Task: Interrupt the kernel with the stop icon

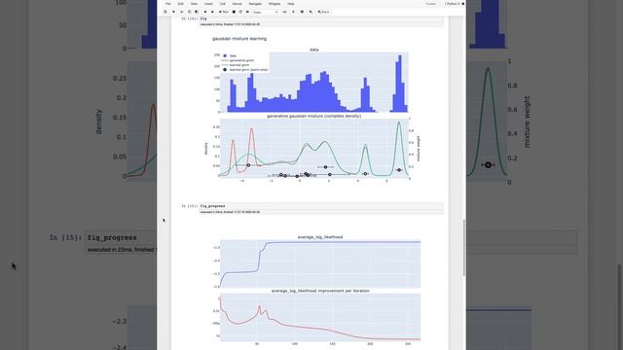Action: click(234, 12)
